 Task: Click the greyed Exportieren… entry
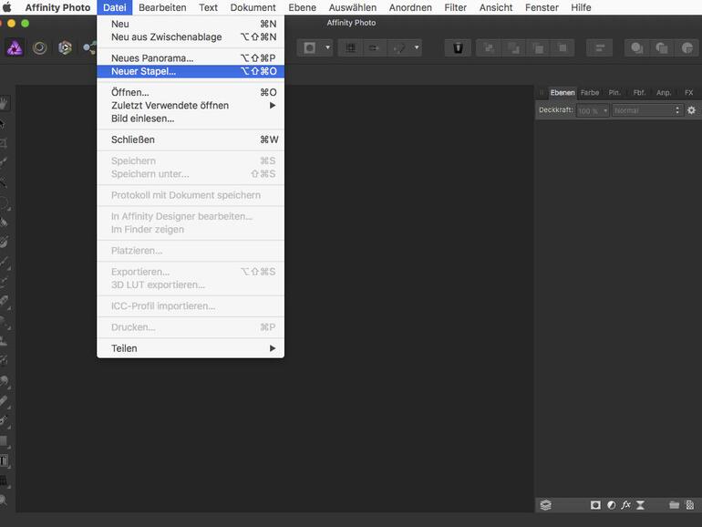point(191,272)
